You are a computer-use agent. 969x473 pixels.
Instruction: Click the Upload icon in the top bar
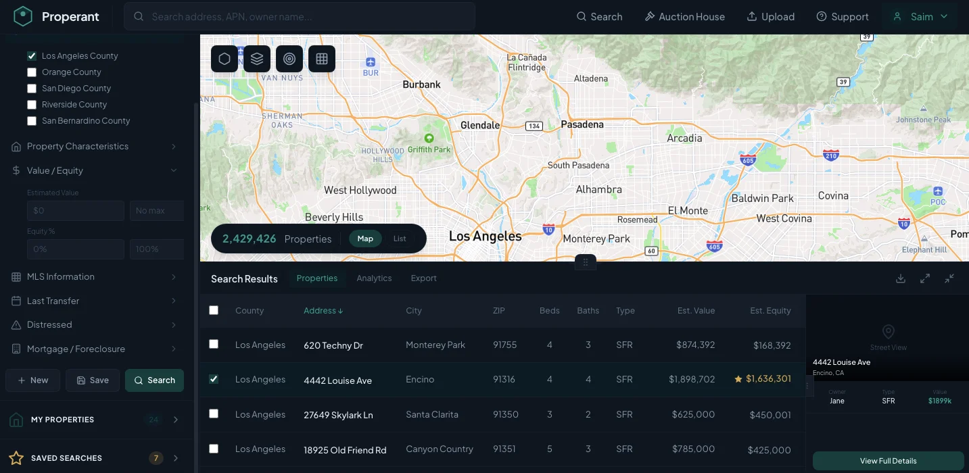point(753,16)
